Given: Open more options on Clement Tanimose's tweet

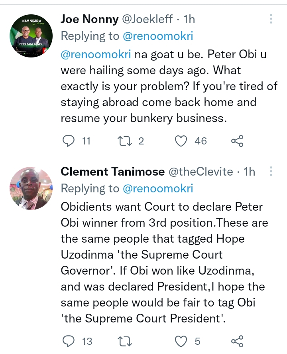Looking at the screenshot, I should pos(271,172).
